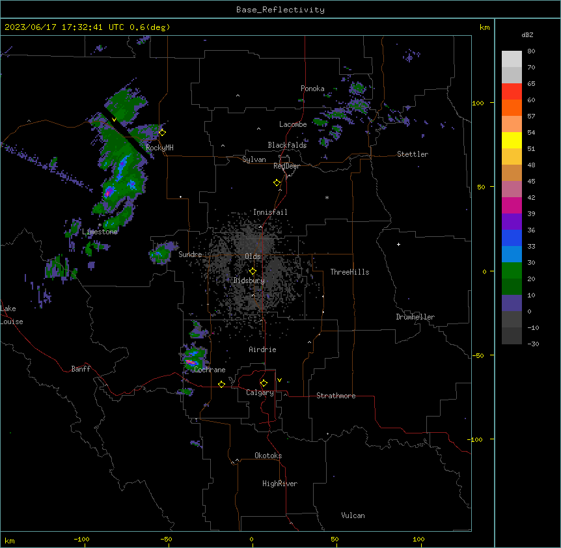Viewport: 561px width, 548px height.
Task: Click the Airdrie city label
Action: 263,349
